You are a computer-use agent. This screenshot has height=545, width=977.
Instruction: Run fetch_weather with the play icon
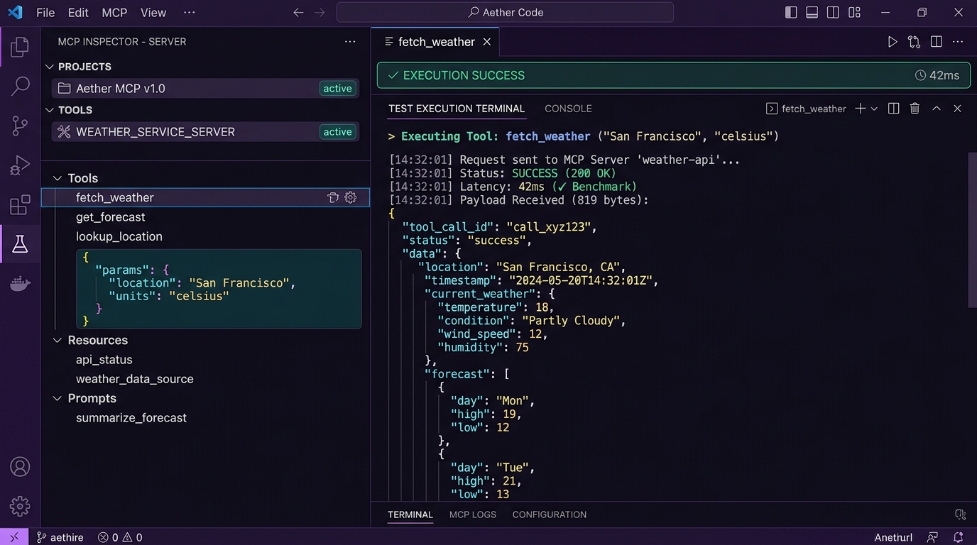click(x=893, y=42)
